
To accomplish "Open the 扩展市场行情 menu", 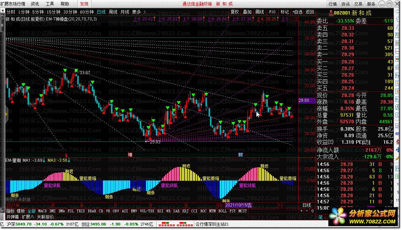I will (x=13, y=4).
